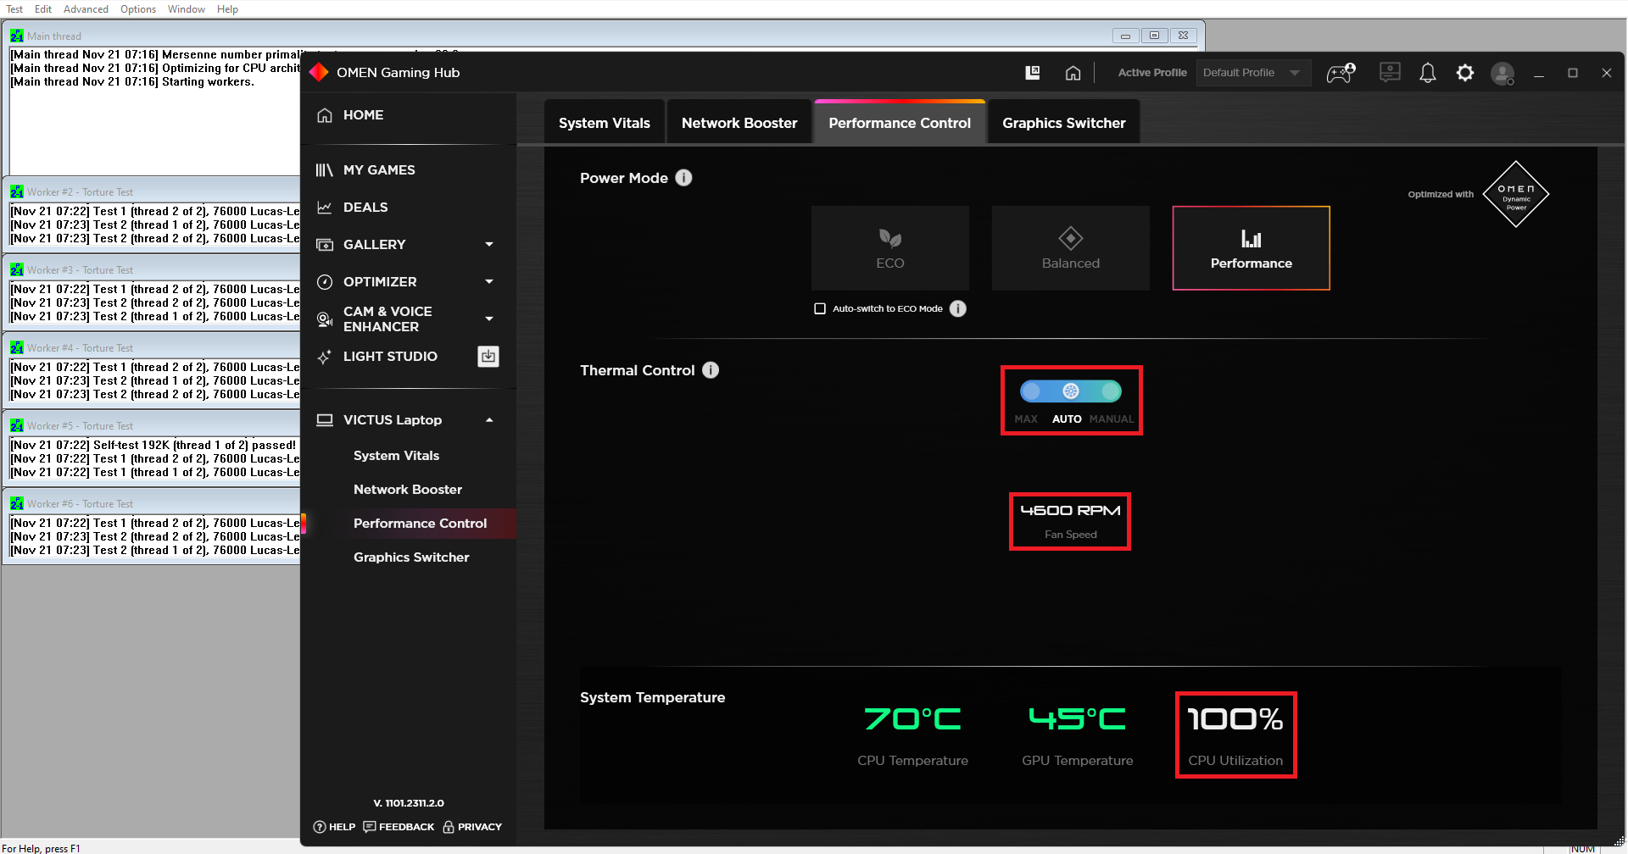Click the HOME house icon in sidebar
The image size is (1628, 854).
325,115
